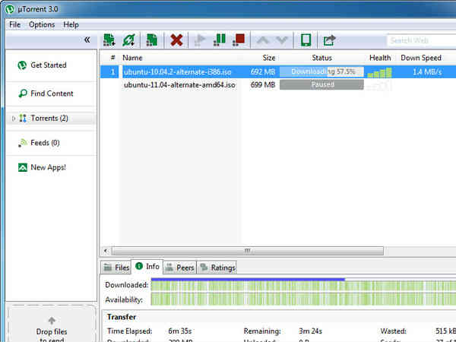Viewport: 456px width, 342px height.
Task: Switch to the Ratings tab
Action: (217, 267)
